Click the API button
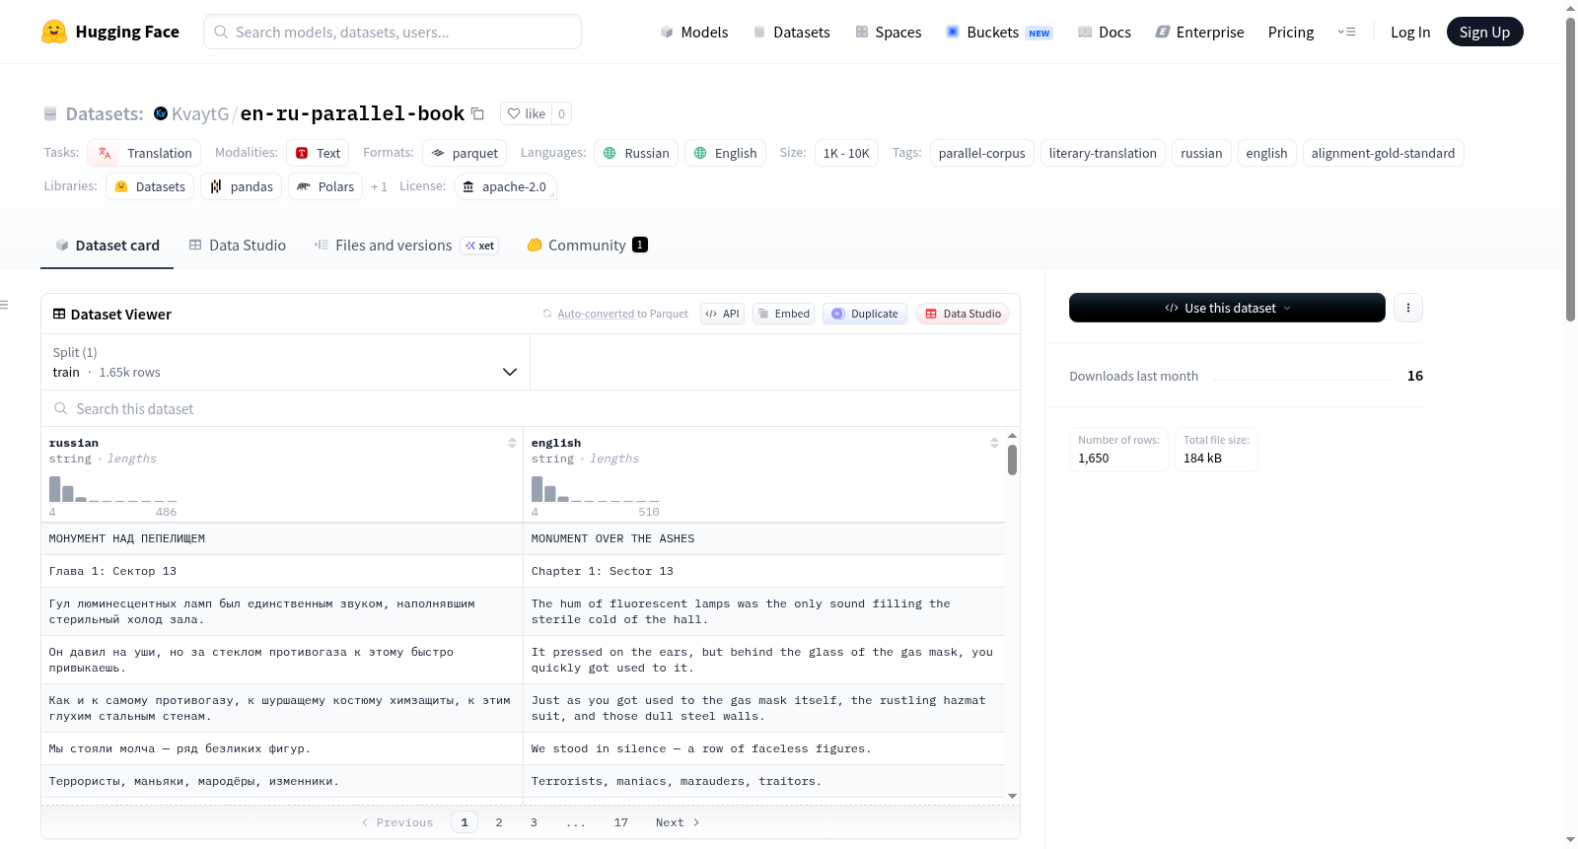Viewport: 1578px width, 849px height. [722, 314]
